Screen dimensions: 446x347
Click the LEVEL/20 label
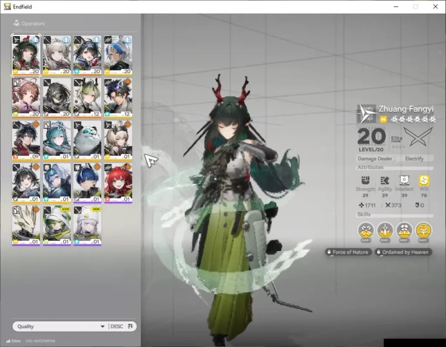tap(371, 149)
